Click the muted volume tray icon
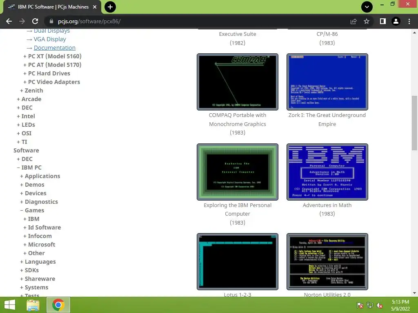 pyautogui.click(x=380, y=305)
